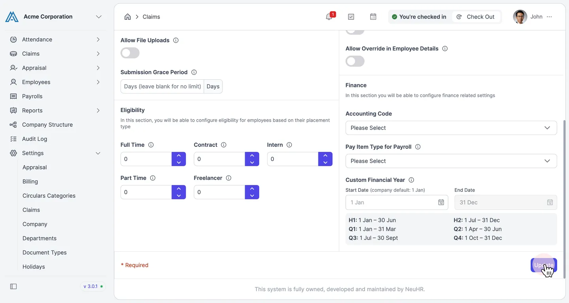Toggle Allow File Uploads switch
The width and height of the screenshot is (569, 303).
coord(130,53)
